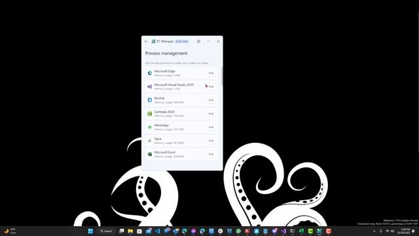Select the Slack process name
Image resolution: width=419 pixels, height=236 pixels.
(158, 139)
